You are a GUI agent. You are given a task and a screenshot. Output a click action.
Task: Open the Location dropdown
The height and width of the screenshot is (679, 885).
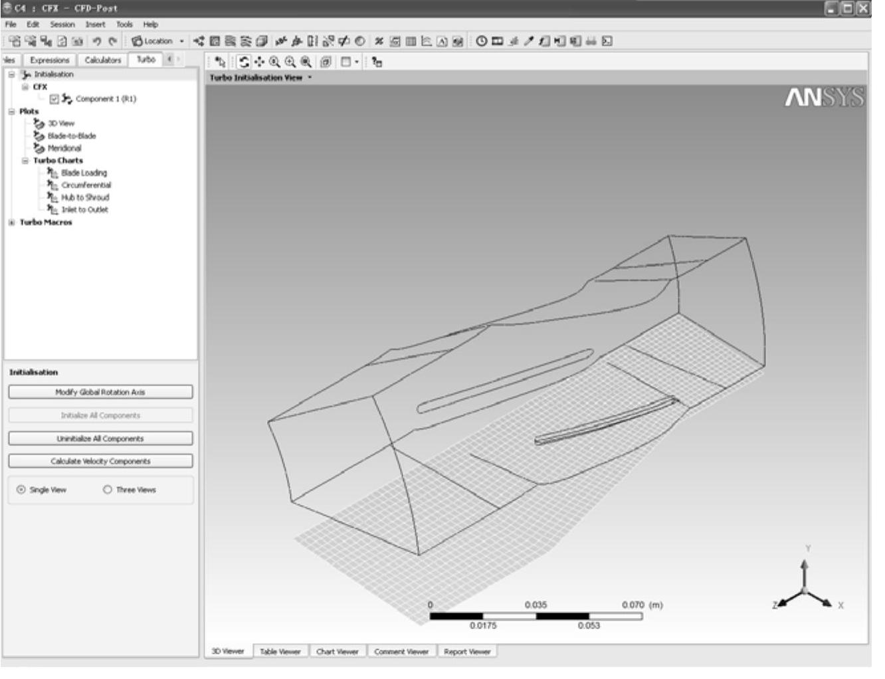158,41
